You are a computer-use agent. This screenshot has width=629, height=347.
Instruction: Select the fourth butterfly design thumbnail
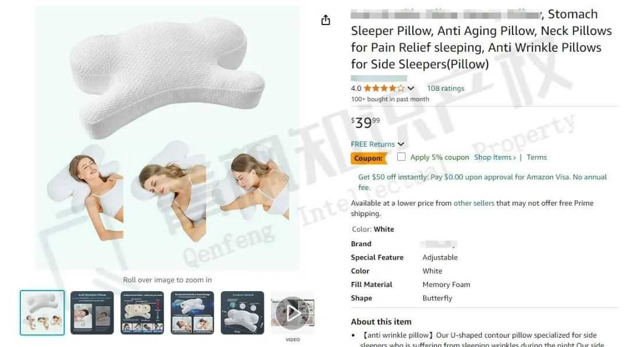tap(192, 313)
